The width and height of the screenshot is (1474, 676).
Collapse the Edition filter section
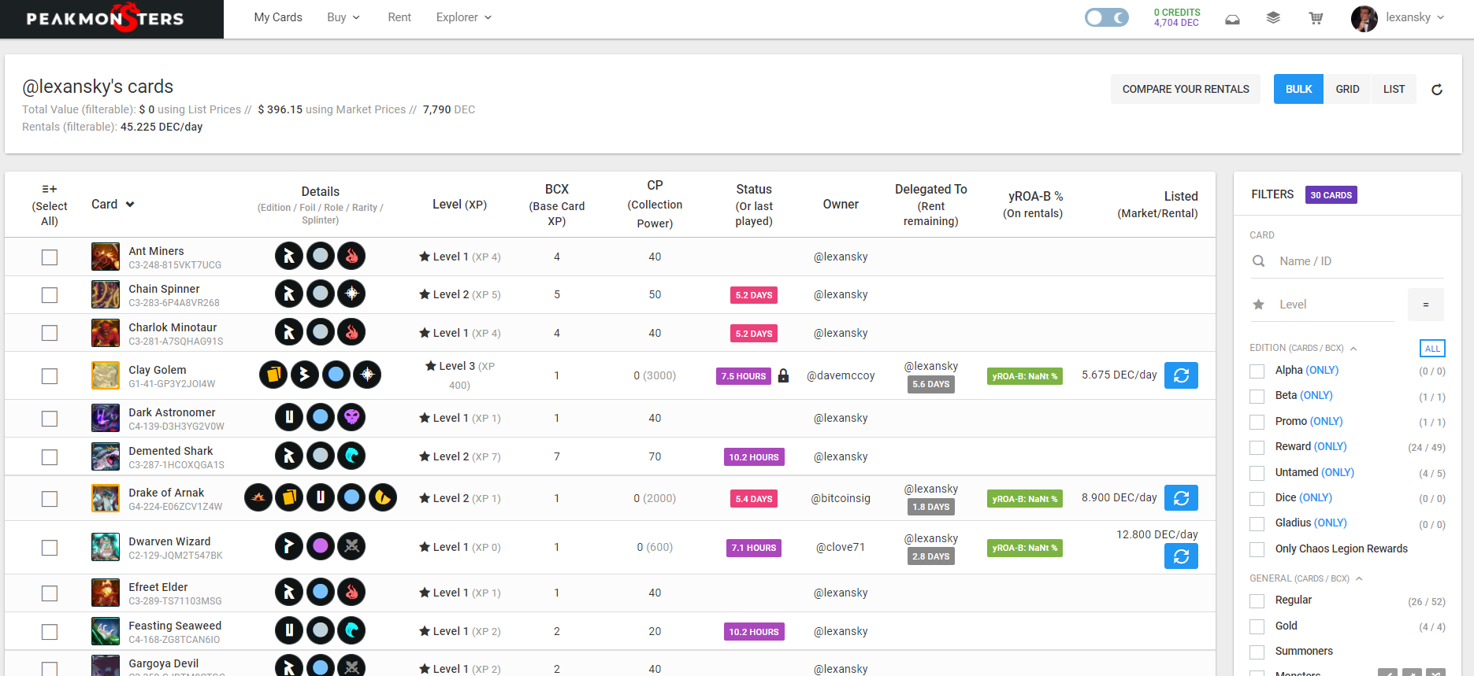pyautogui.click(x=1353, y=349)
